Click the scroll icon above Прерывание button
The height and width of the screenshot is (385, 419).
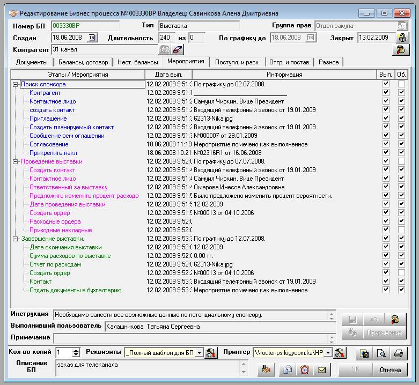(395, 320)
